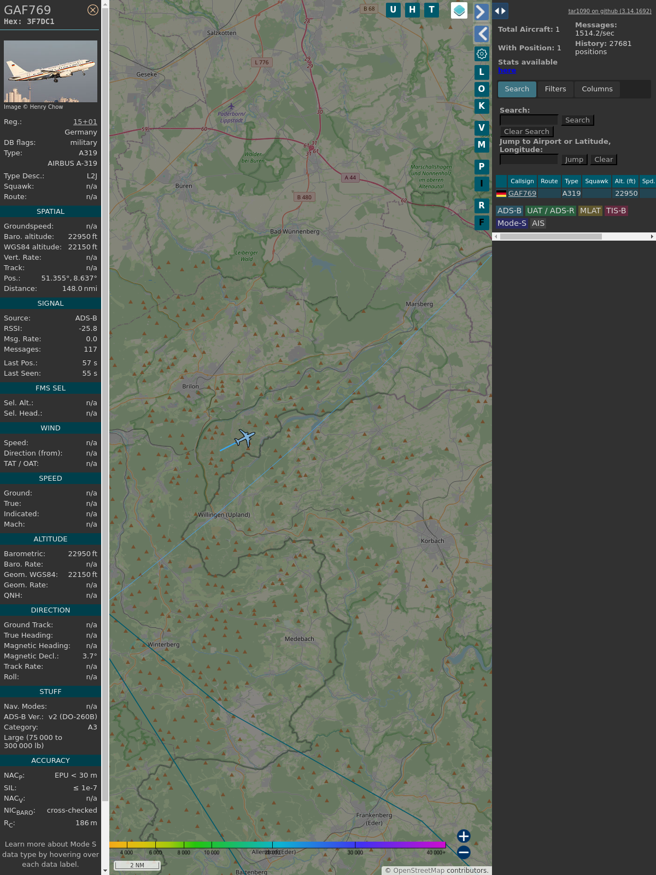Click the Jump to Airport input field
Screen dimensions: 656x875
(529, 159)
